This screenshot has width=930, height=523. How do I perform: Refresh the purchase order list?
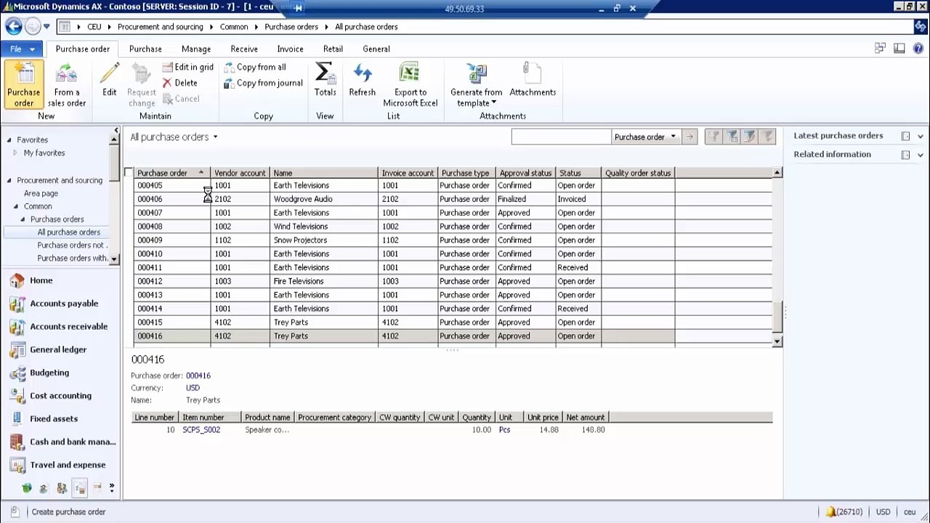pos(362,80)
